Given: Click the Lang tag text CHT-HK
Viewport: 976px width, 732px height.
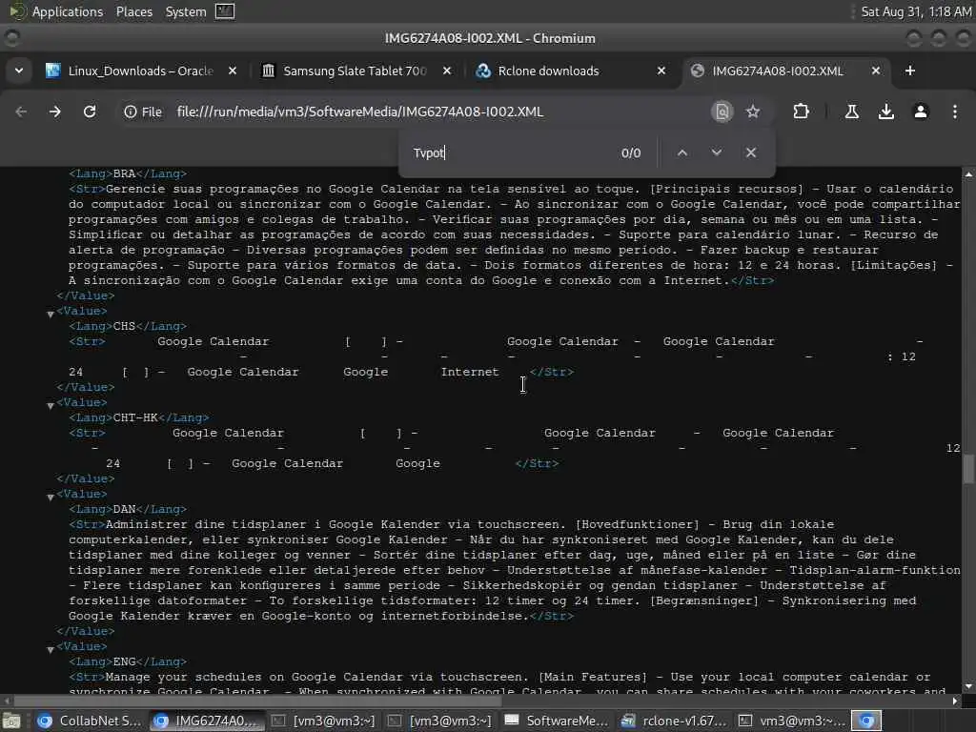Looking at the screenshot, I should pyautogui.click(x=135, y=417).
